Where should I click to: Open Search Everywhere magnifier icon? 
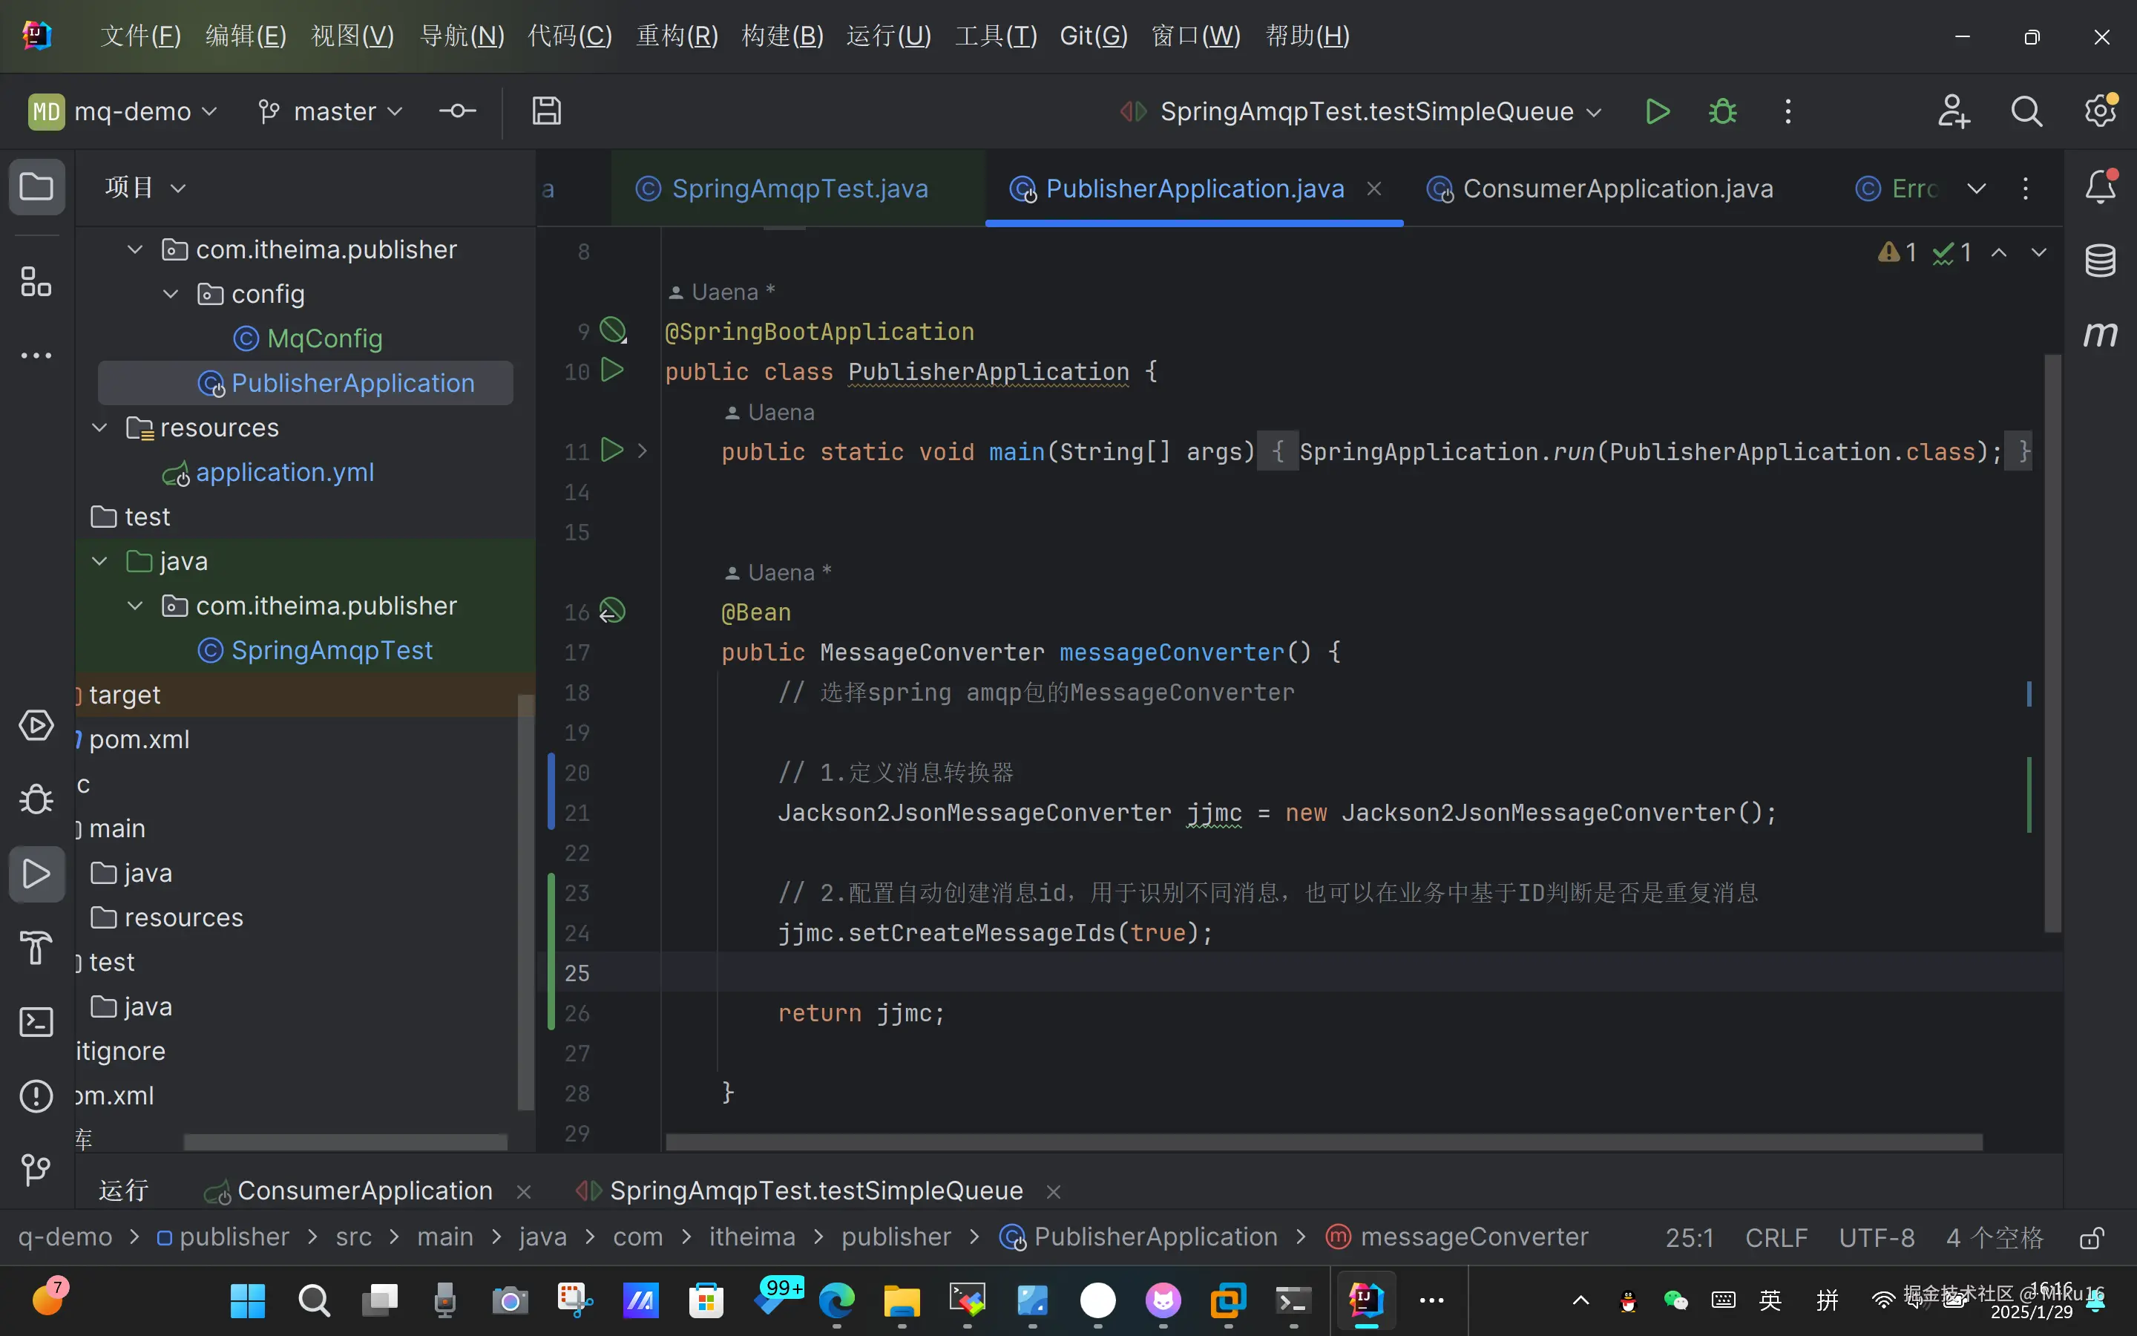(x=2026, y=111)
